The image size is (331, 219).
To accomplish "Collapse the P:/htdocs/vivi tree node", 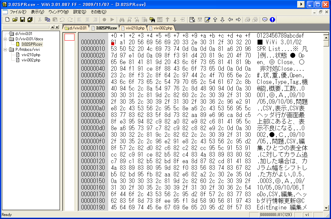I will point(5,50).
